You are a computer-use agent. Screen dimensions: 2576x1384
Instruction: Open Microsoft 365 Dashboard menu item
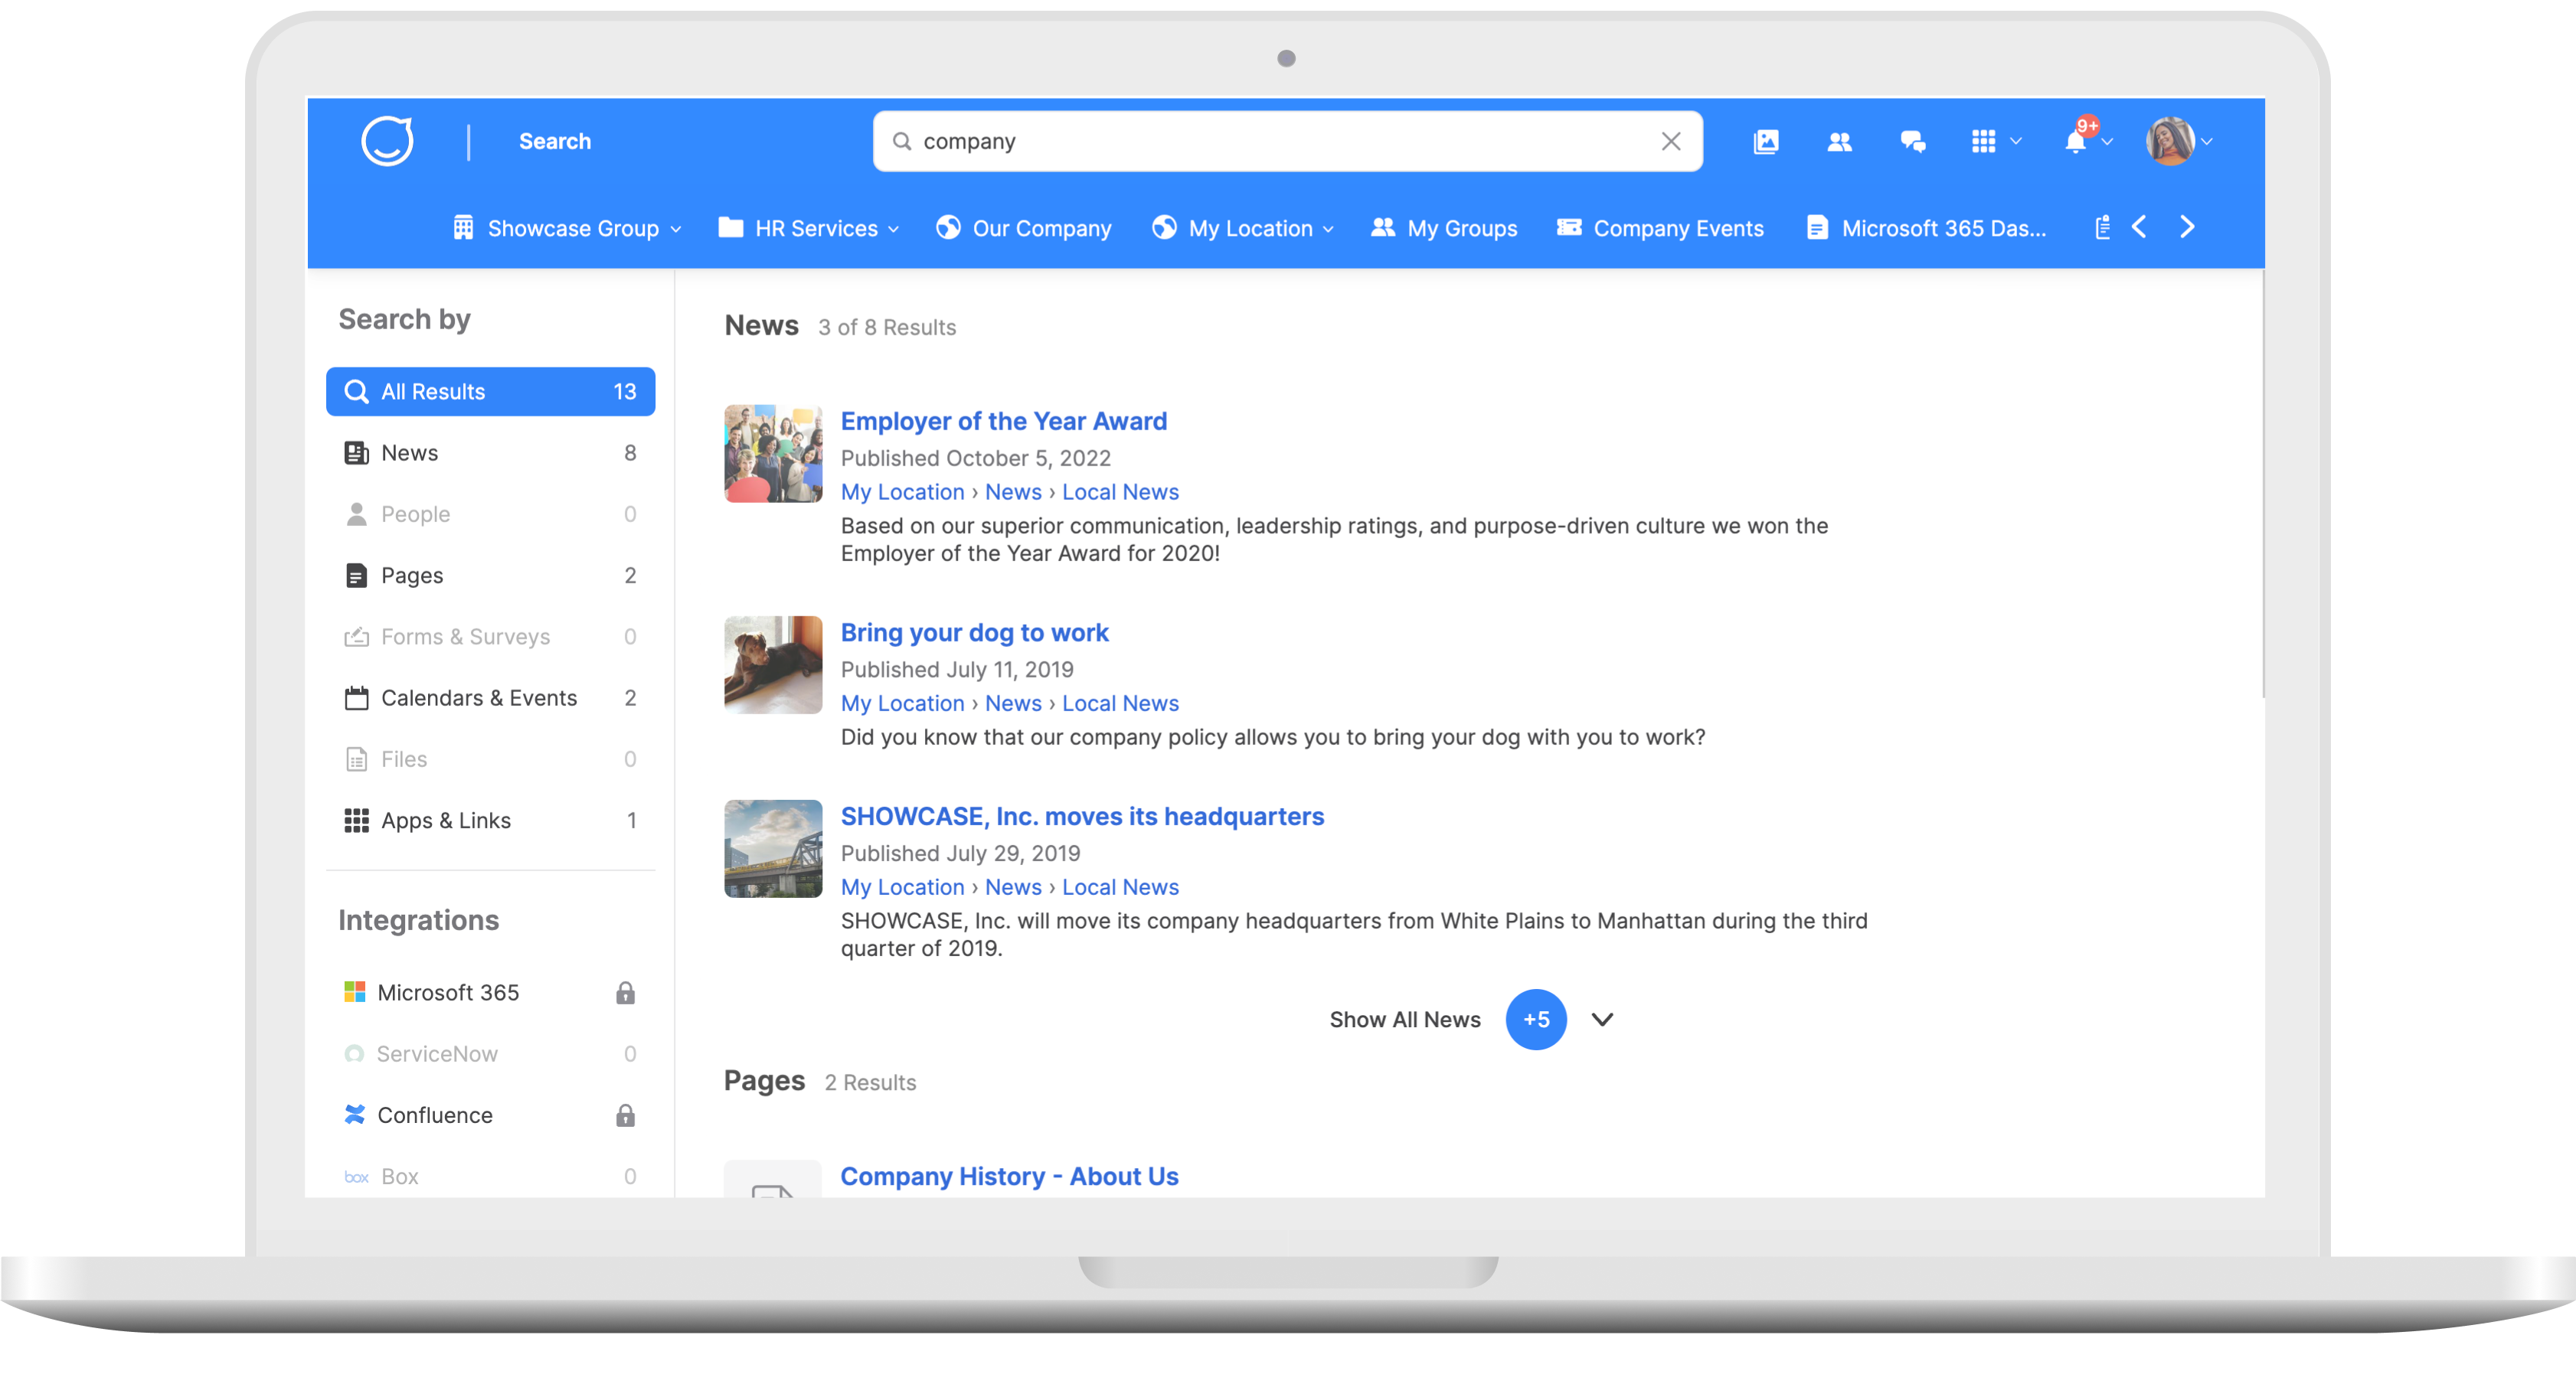[1926, 228]
